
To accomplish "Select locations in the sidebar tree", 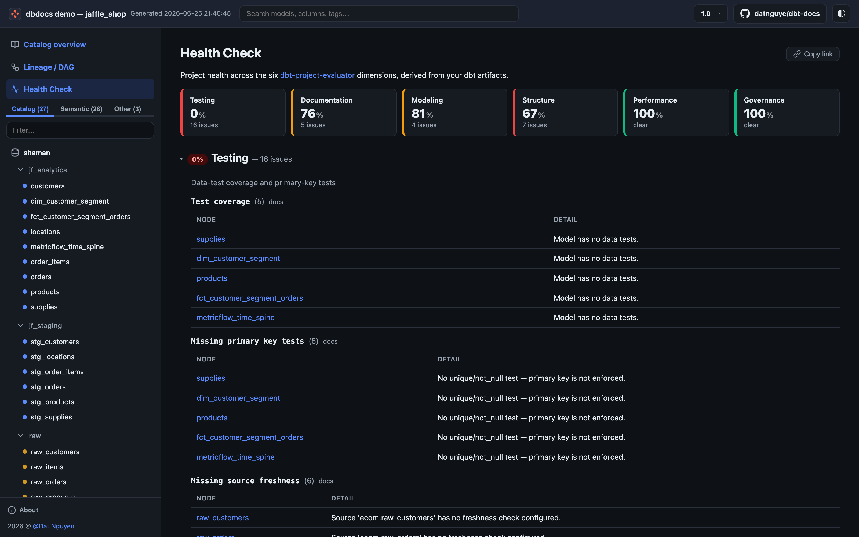I will point(45,231).
